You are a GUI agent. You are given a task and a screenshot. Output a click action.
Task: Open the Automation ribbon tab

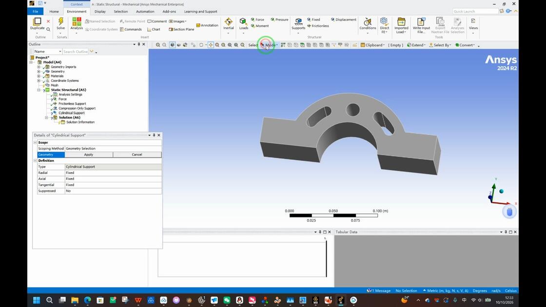click(x=145, y=12)
